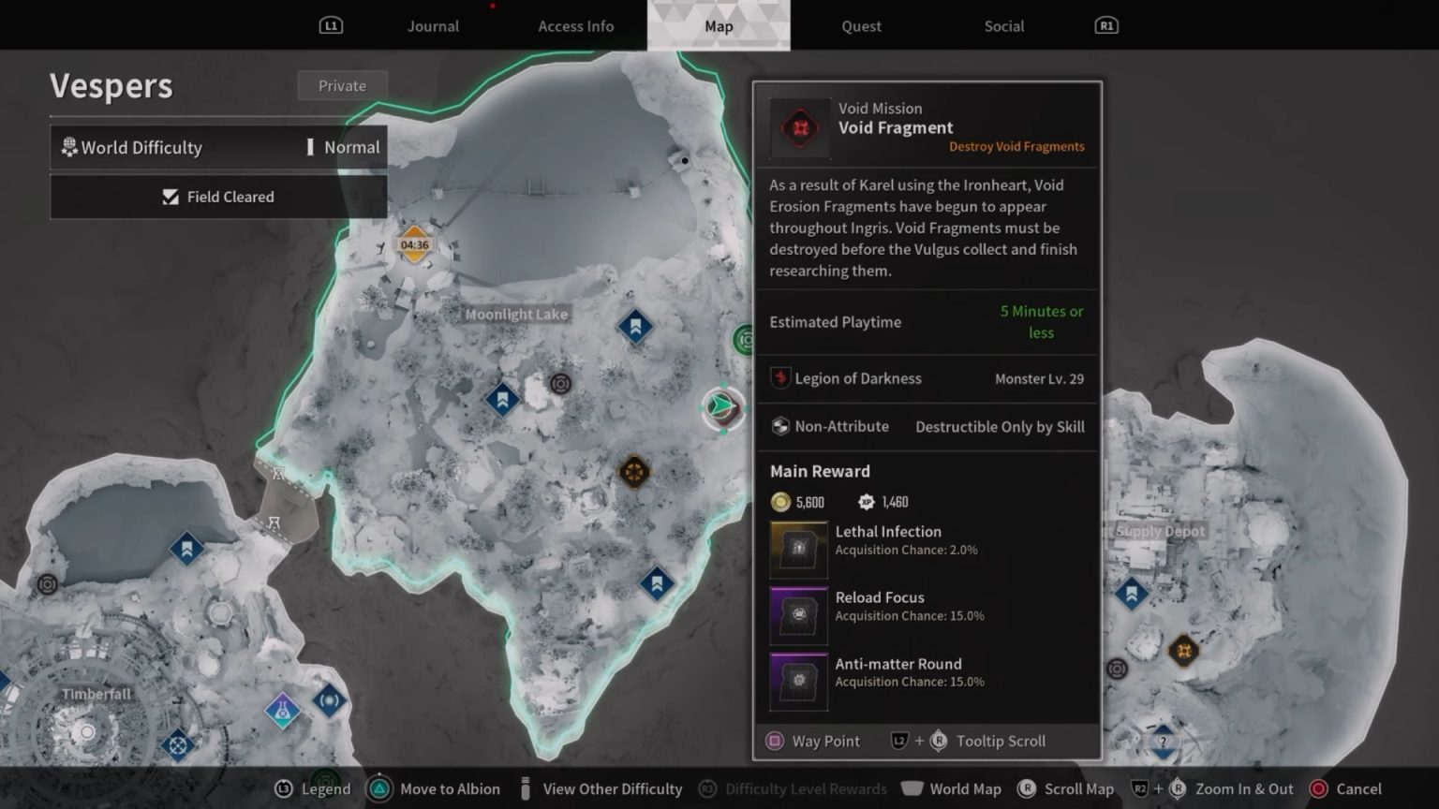This screenshot has height=809, width=1439.
Task: Click the red Void Fragment icon in tooltip header
Action: coord(800,128)
